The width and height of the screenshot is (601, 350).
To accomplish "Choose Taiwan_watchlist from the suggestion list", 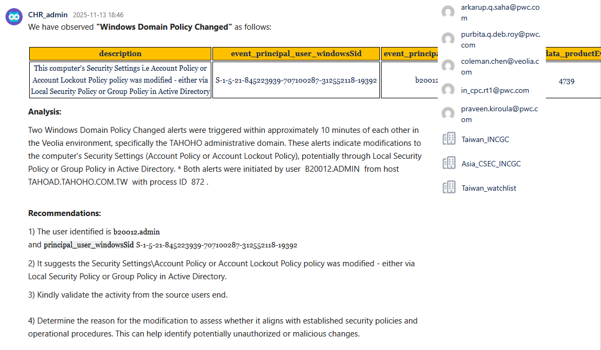I will tap(489, 189).
